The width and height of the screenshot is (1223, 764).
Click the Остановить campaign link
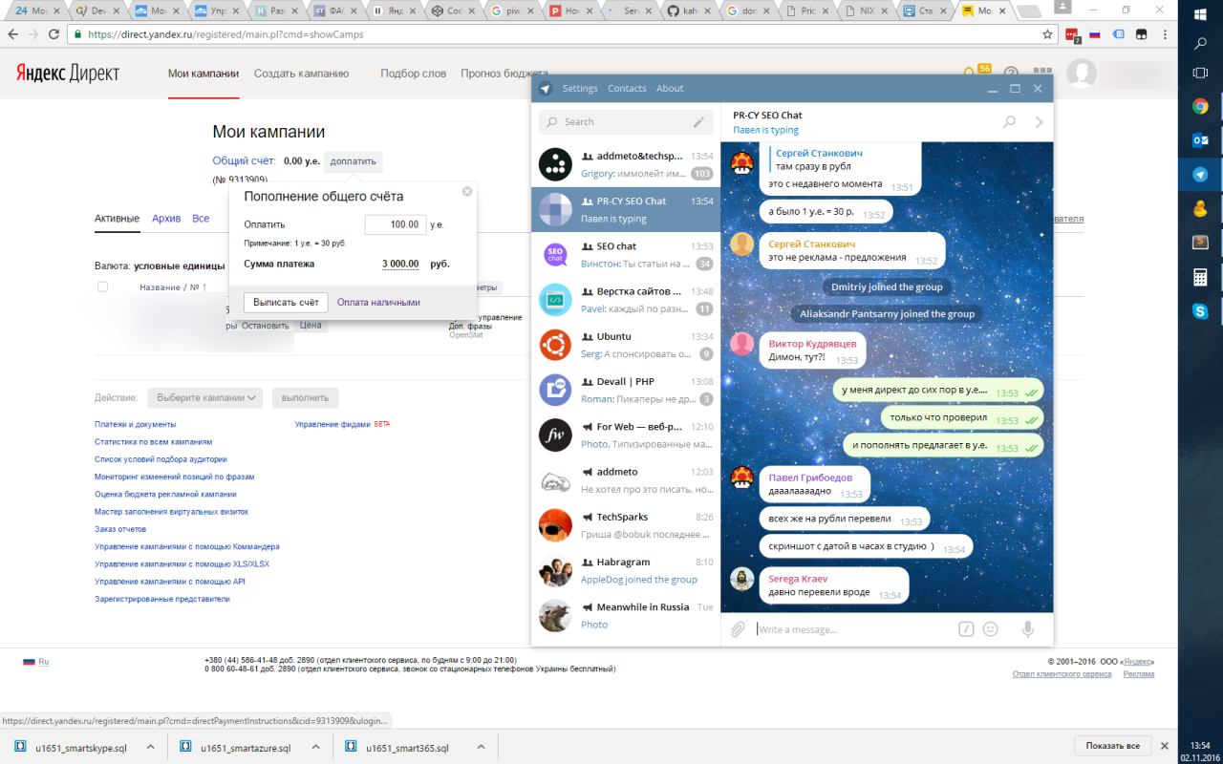(x=265, y=326)
